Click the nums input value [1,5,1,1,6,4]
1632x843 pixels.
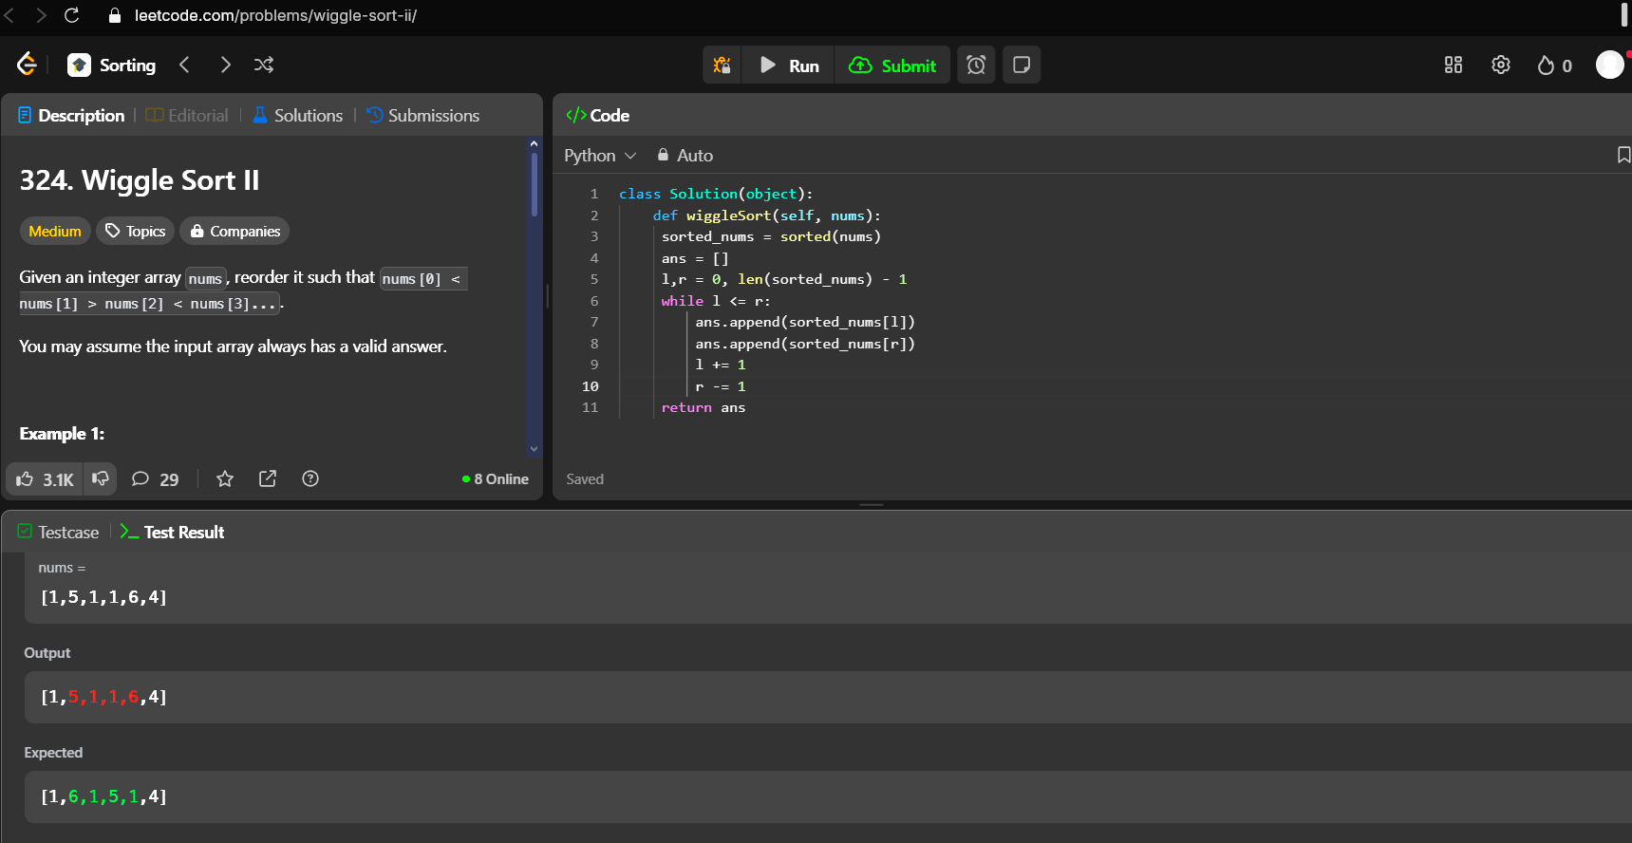[103, 597]
